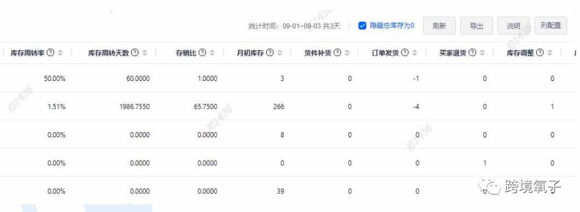Select the 买家退货 column header
The image size is (580, 212).
pos(453,53)
